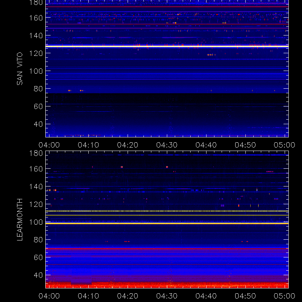
Task: Click the 04:50 time label under Learmonth plot
Action: [245, 296]
